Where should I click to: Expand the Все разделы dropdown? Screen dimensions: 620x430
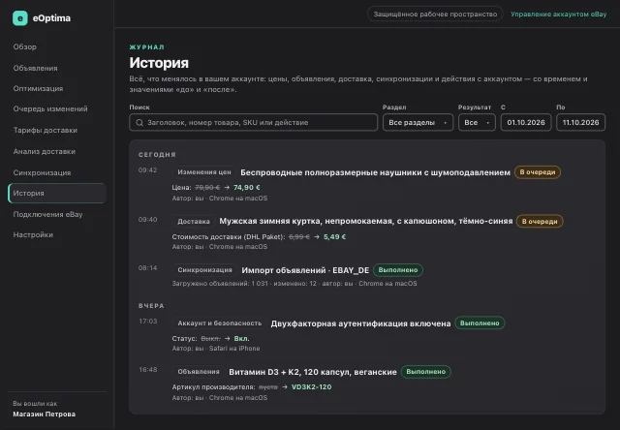418,123
